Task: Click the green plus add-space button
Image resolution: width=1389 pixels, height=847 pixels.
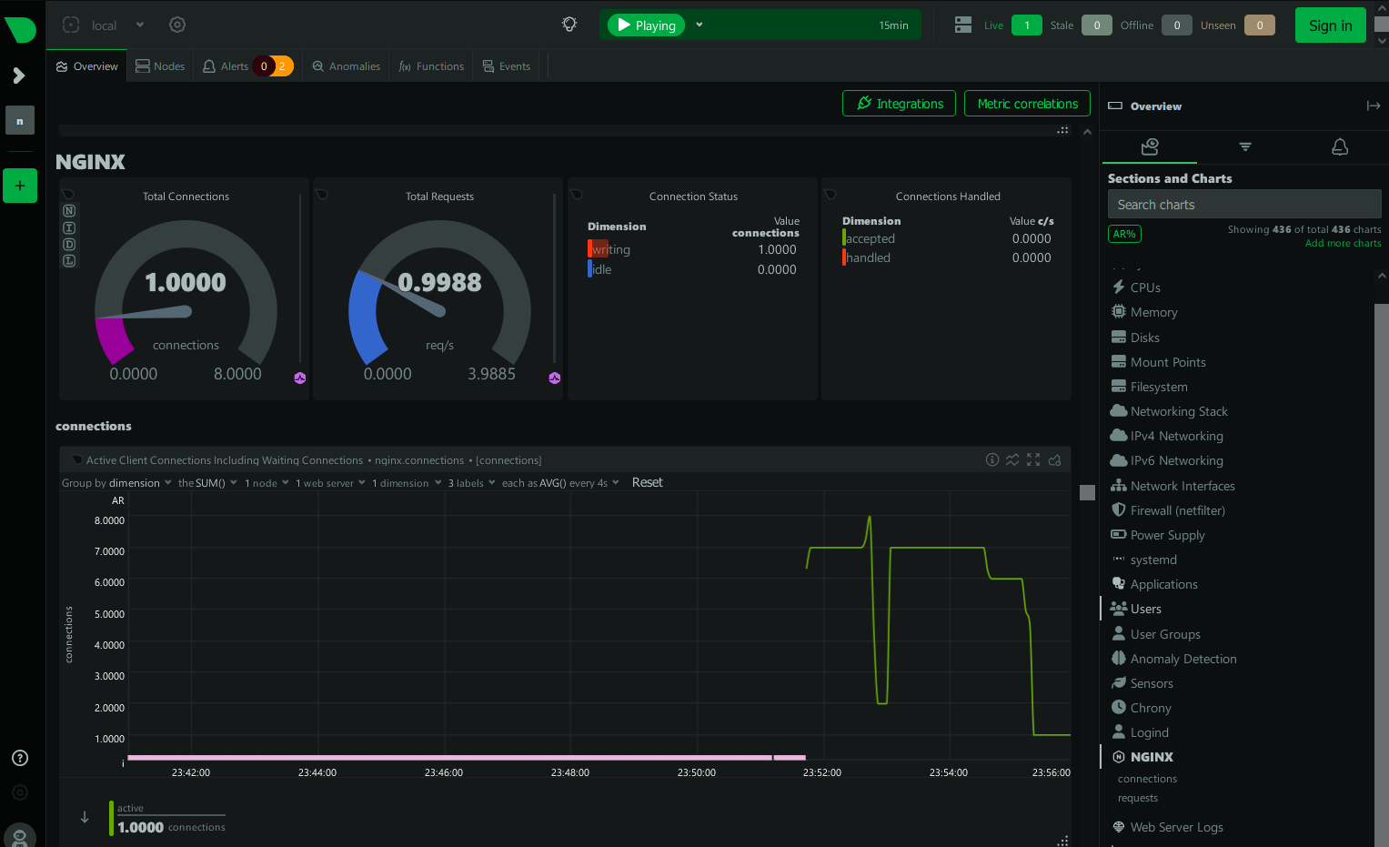Action: [20, 186]
